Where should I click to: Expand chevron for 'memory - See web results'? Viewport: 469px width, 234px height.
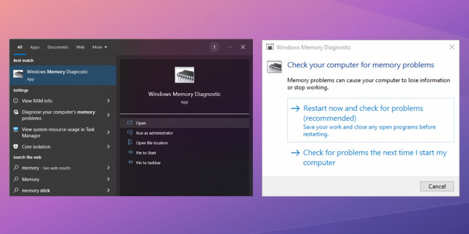108,168
